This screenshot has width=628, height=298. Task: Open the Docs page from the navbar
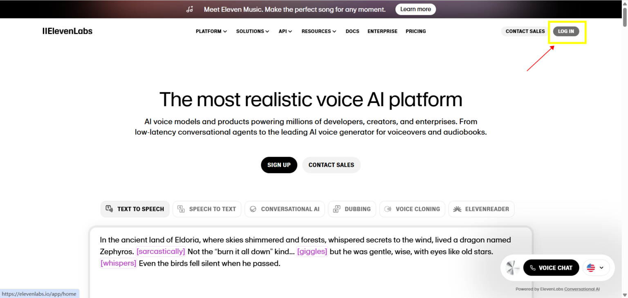tap(352, 31)
